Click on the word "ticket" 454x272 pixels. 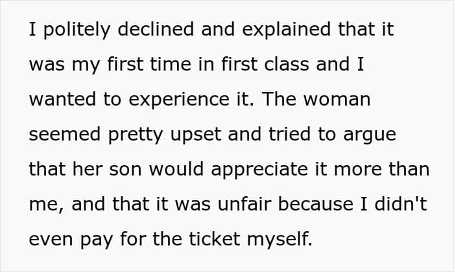click(x=214, y=239)
